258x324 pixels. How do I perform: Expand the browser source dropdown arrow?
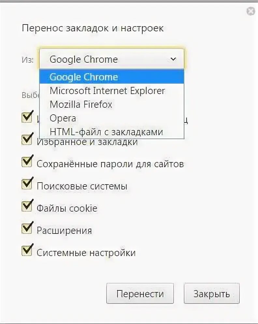pyautogui.click(x=173, y=59)
